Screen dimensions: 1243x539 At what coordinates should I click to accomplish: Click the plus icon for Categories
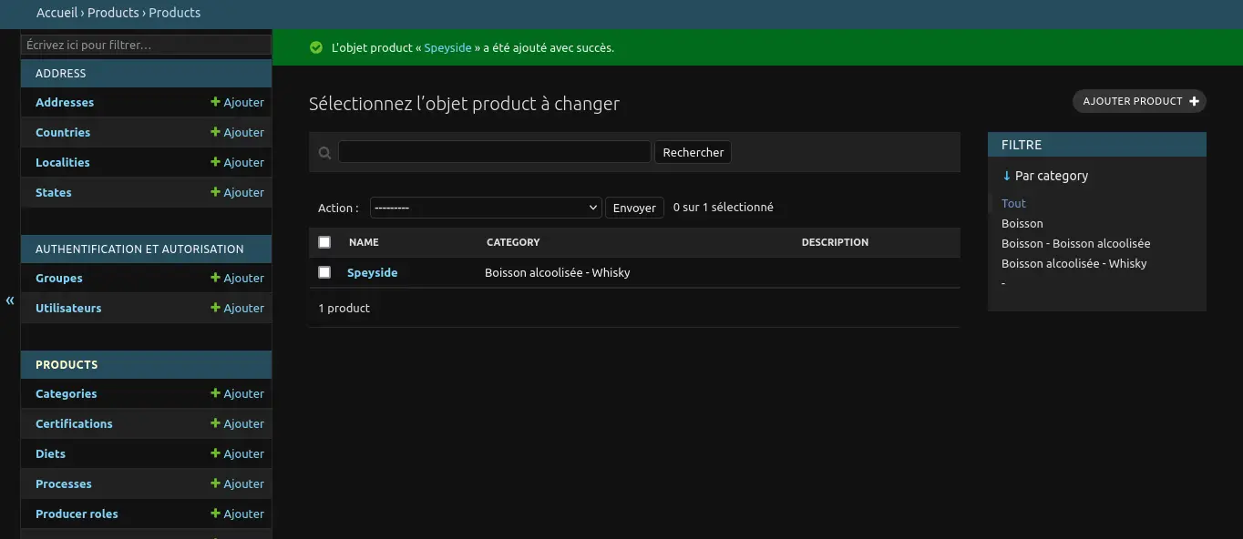[x=215, y=393]
